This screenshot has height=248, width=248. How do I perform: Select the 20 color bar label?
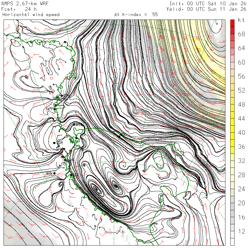point(241,203)
